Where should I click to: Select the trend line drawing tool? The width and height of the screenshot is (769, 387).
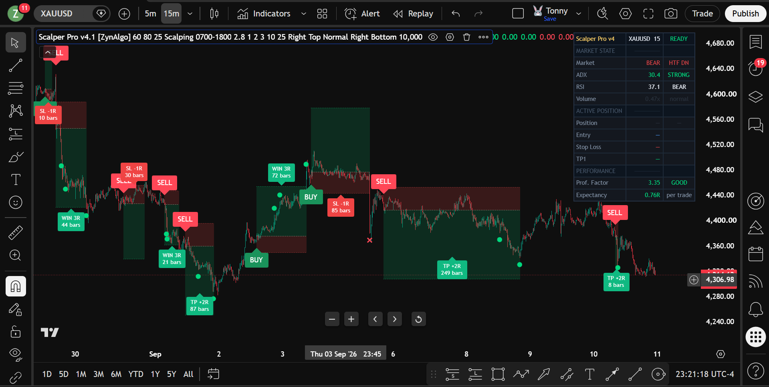point(16,65)
